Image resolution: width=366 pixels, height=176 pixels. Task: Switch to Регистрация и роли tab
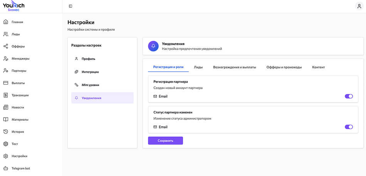(x=168, y=67)
